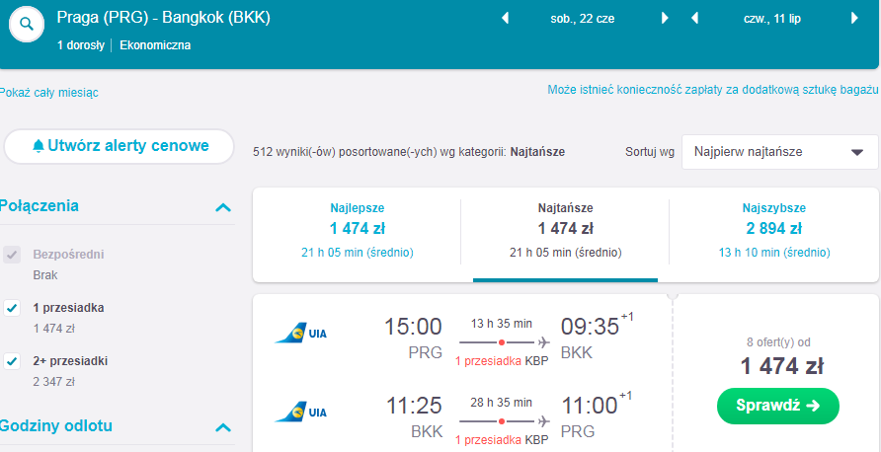This screenshot has width=881, height=452.
Task: Go to previous return date arrow
Action: pyautogui.click(x=694, y=19)
